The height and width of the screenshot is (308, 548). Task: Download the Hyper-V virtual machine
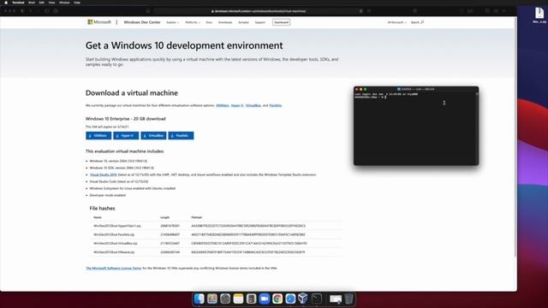coord(126,135)
